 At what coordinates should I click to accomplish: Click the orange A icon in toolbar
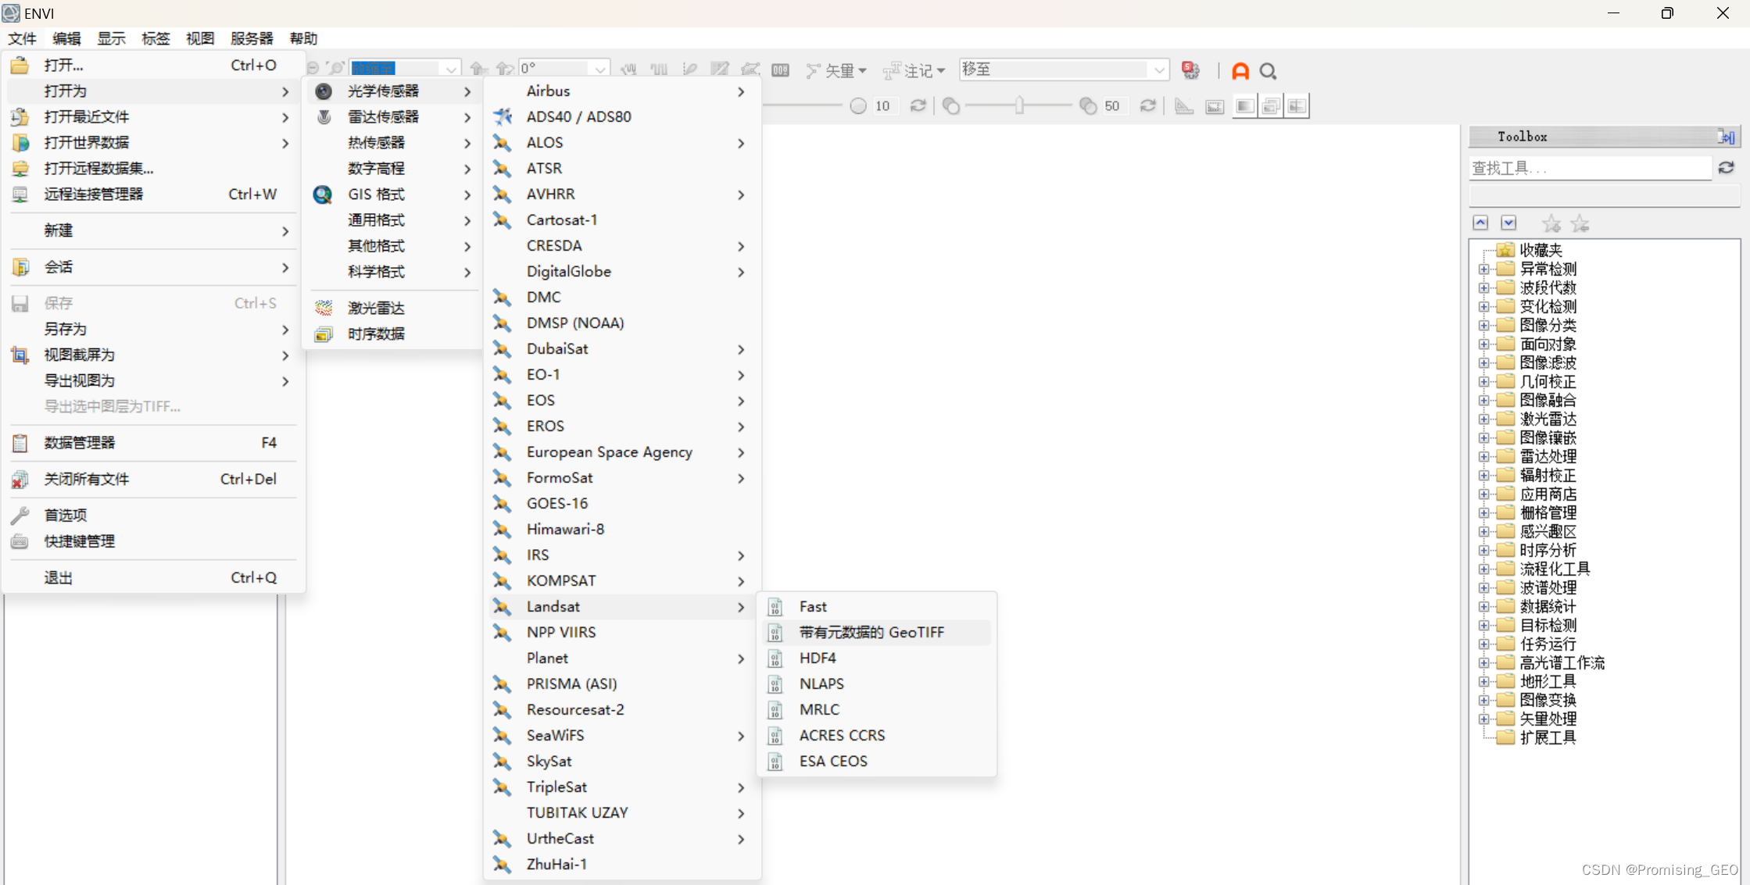[1240, 71]
